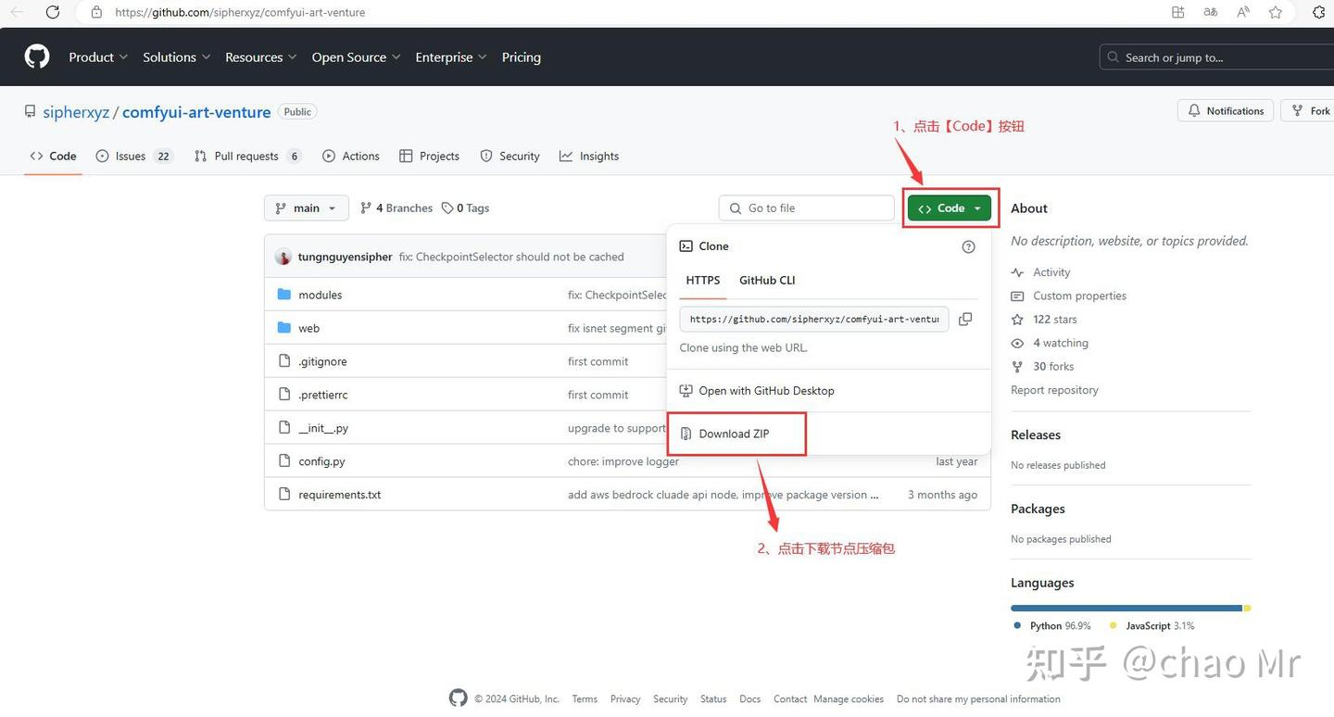View the 30 forks link
Image resolution: width=1334 pixels, height=717 pixels.
click(1042, 367)
